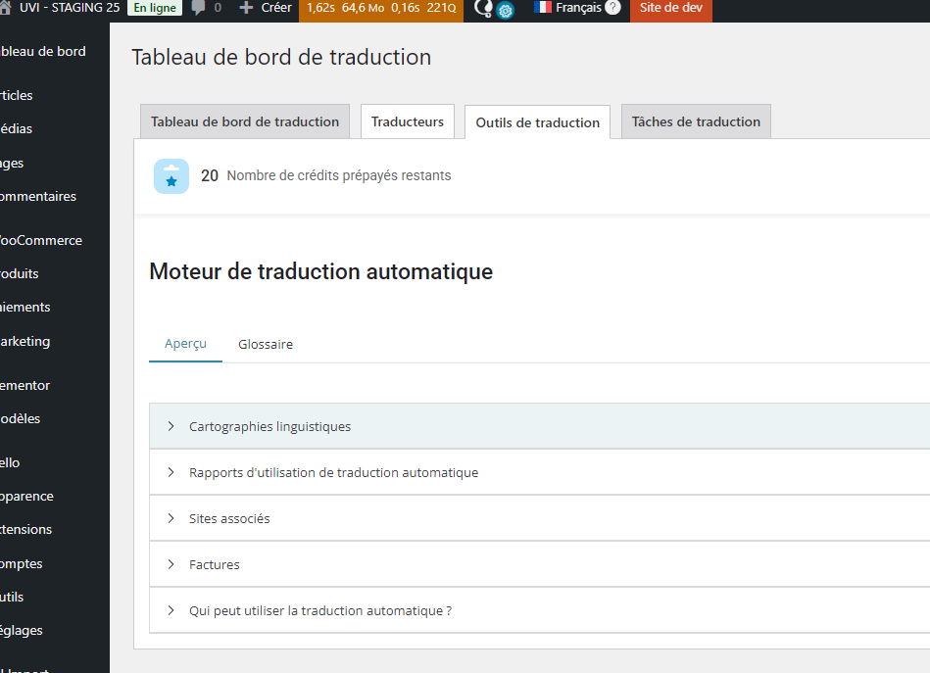The image size is (930, 673).
Task: Expand Rapports d'utilisation de traduction automatique
Action: 333,472
